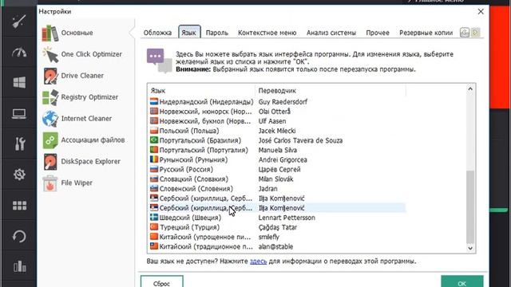Switch to the Пароль tab

[x=216, y=33]
